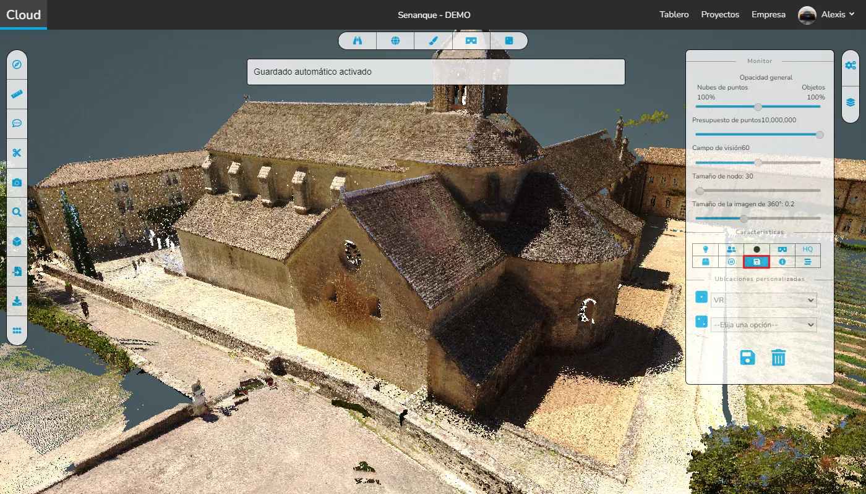
Task: Open the magnifier search tool
Action: coord(17,212)
